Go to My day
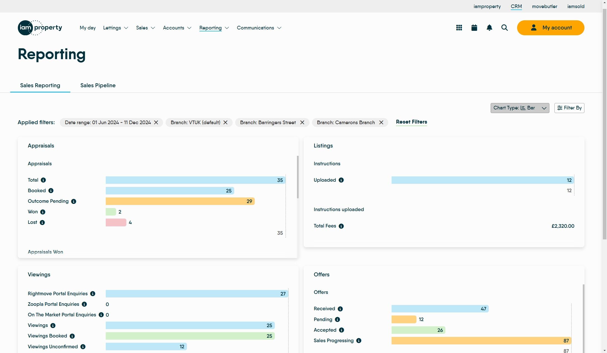This screenshot has height=353, width=607. [x=87, y=28]
